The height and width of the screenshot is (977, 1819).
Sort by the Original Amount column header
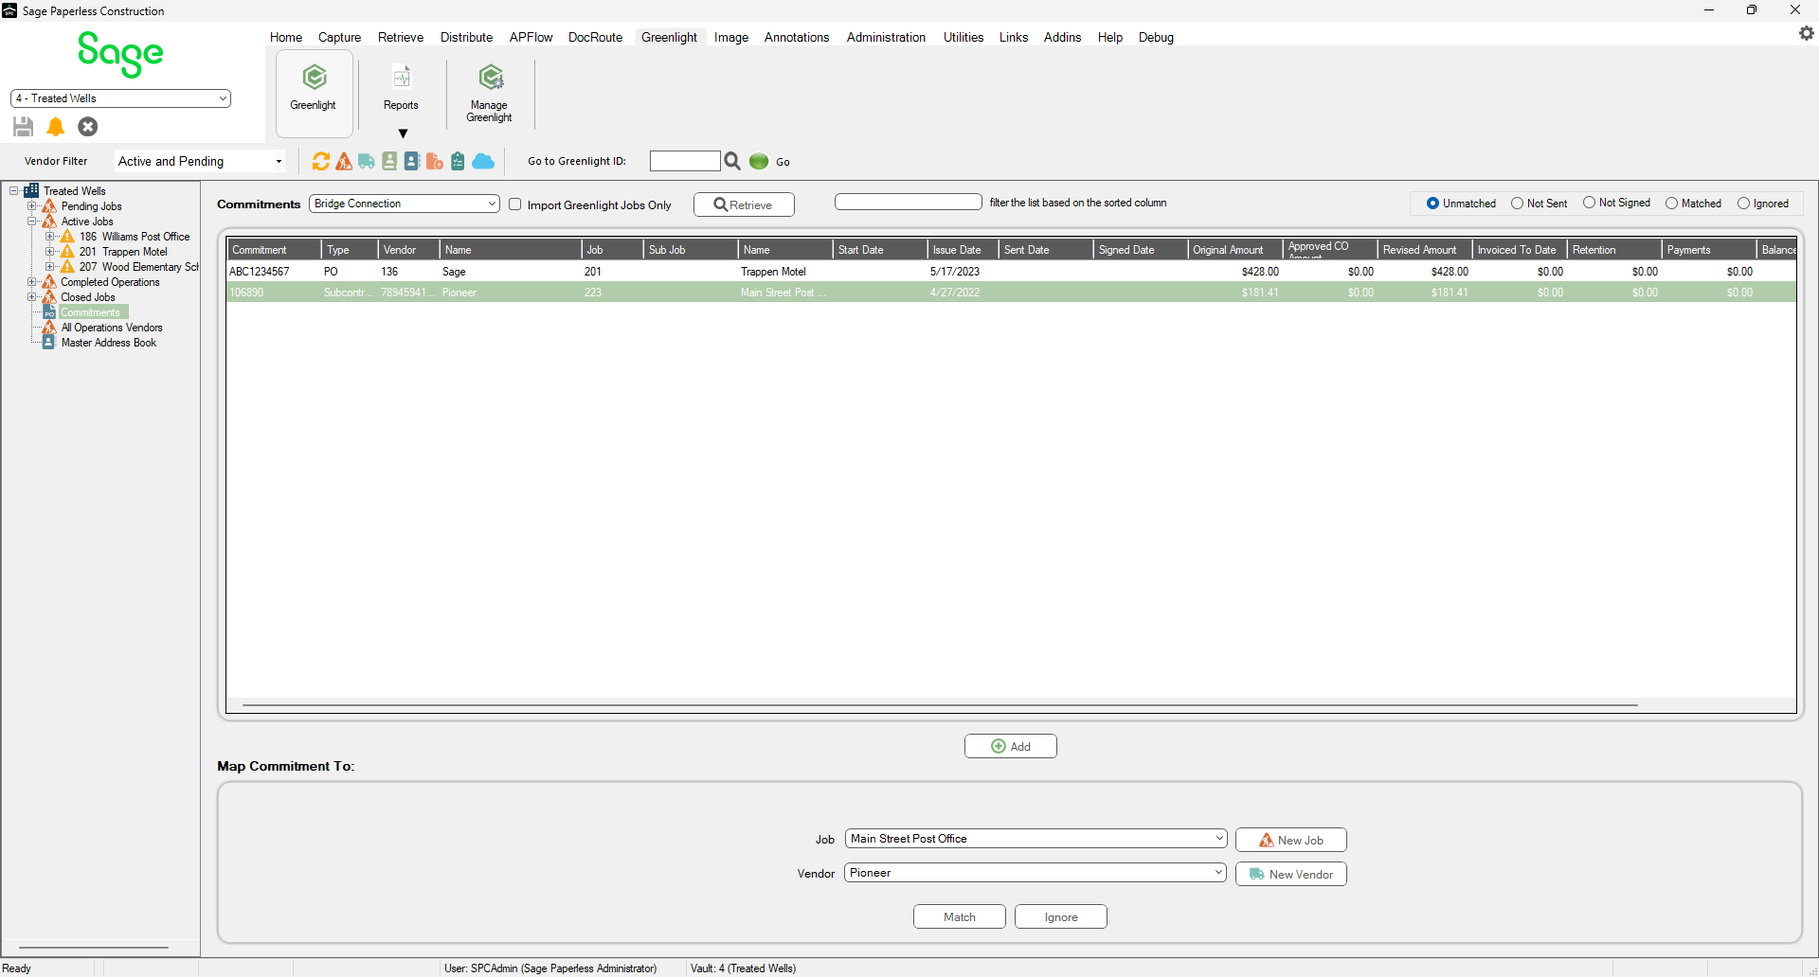1235,250
